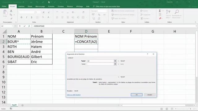The image size is (198, 111).
Task: Click the Increase font size icon
Action: (44, 12)
